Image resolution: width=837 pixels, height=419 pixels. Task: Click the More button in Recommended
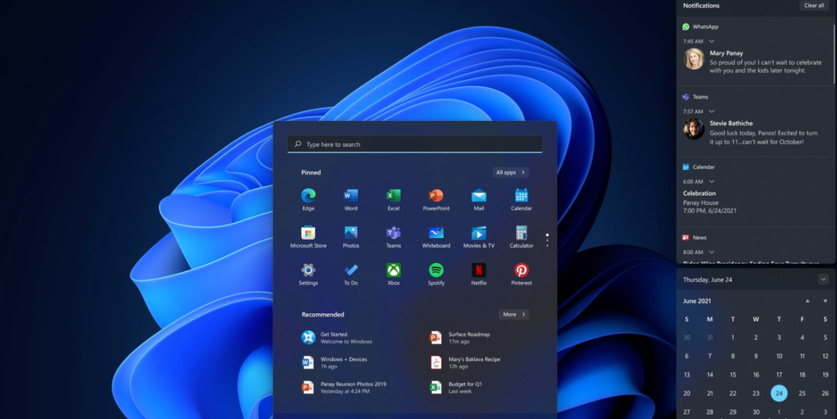[513, 314]
